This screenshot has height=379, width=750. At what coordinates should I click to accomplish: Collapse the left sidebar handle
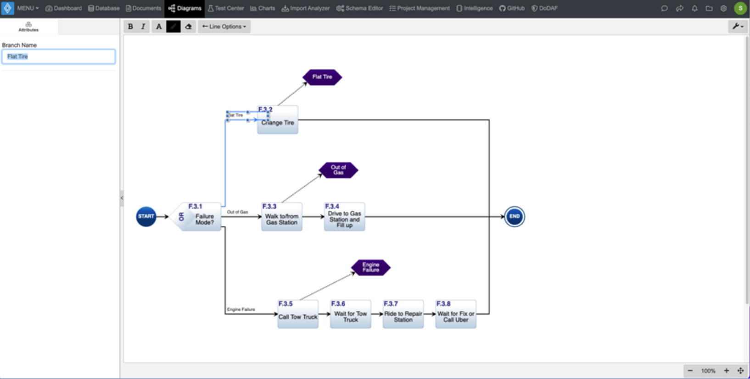point(122,198)
